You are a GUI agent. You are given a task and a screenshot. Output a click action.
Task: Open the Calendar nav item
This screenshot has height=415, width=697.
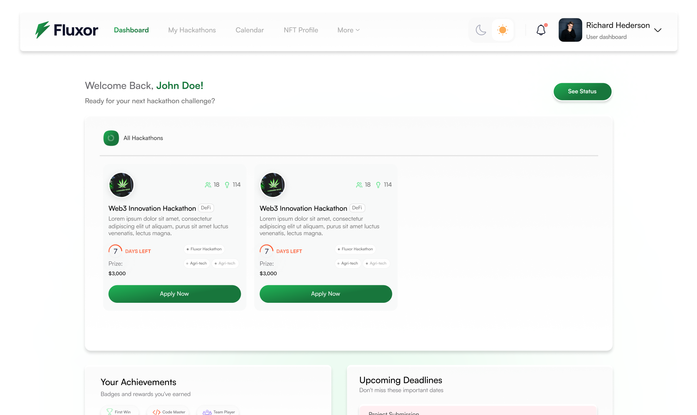point(249,30)
